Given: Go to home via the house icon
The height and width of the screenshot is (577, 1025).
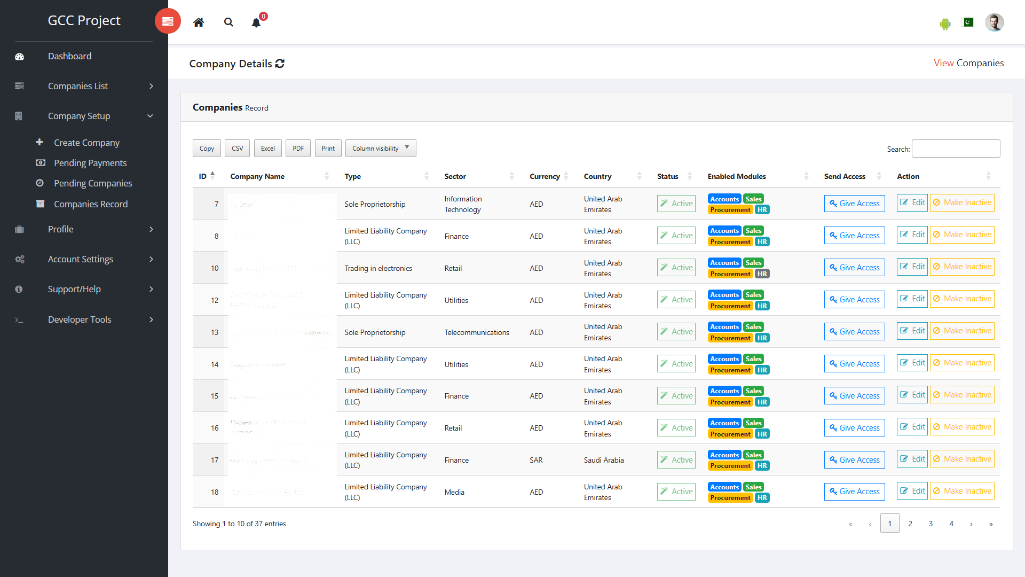Looking at the screenshot, I should tap(199, 22).
